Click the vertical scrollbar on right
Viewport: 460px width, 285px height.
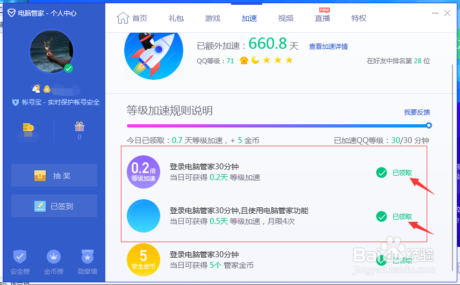point(452,167)
